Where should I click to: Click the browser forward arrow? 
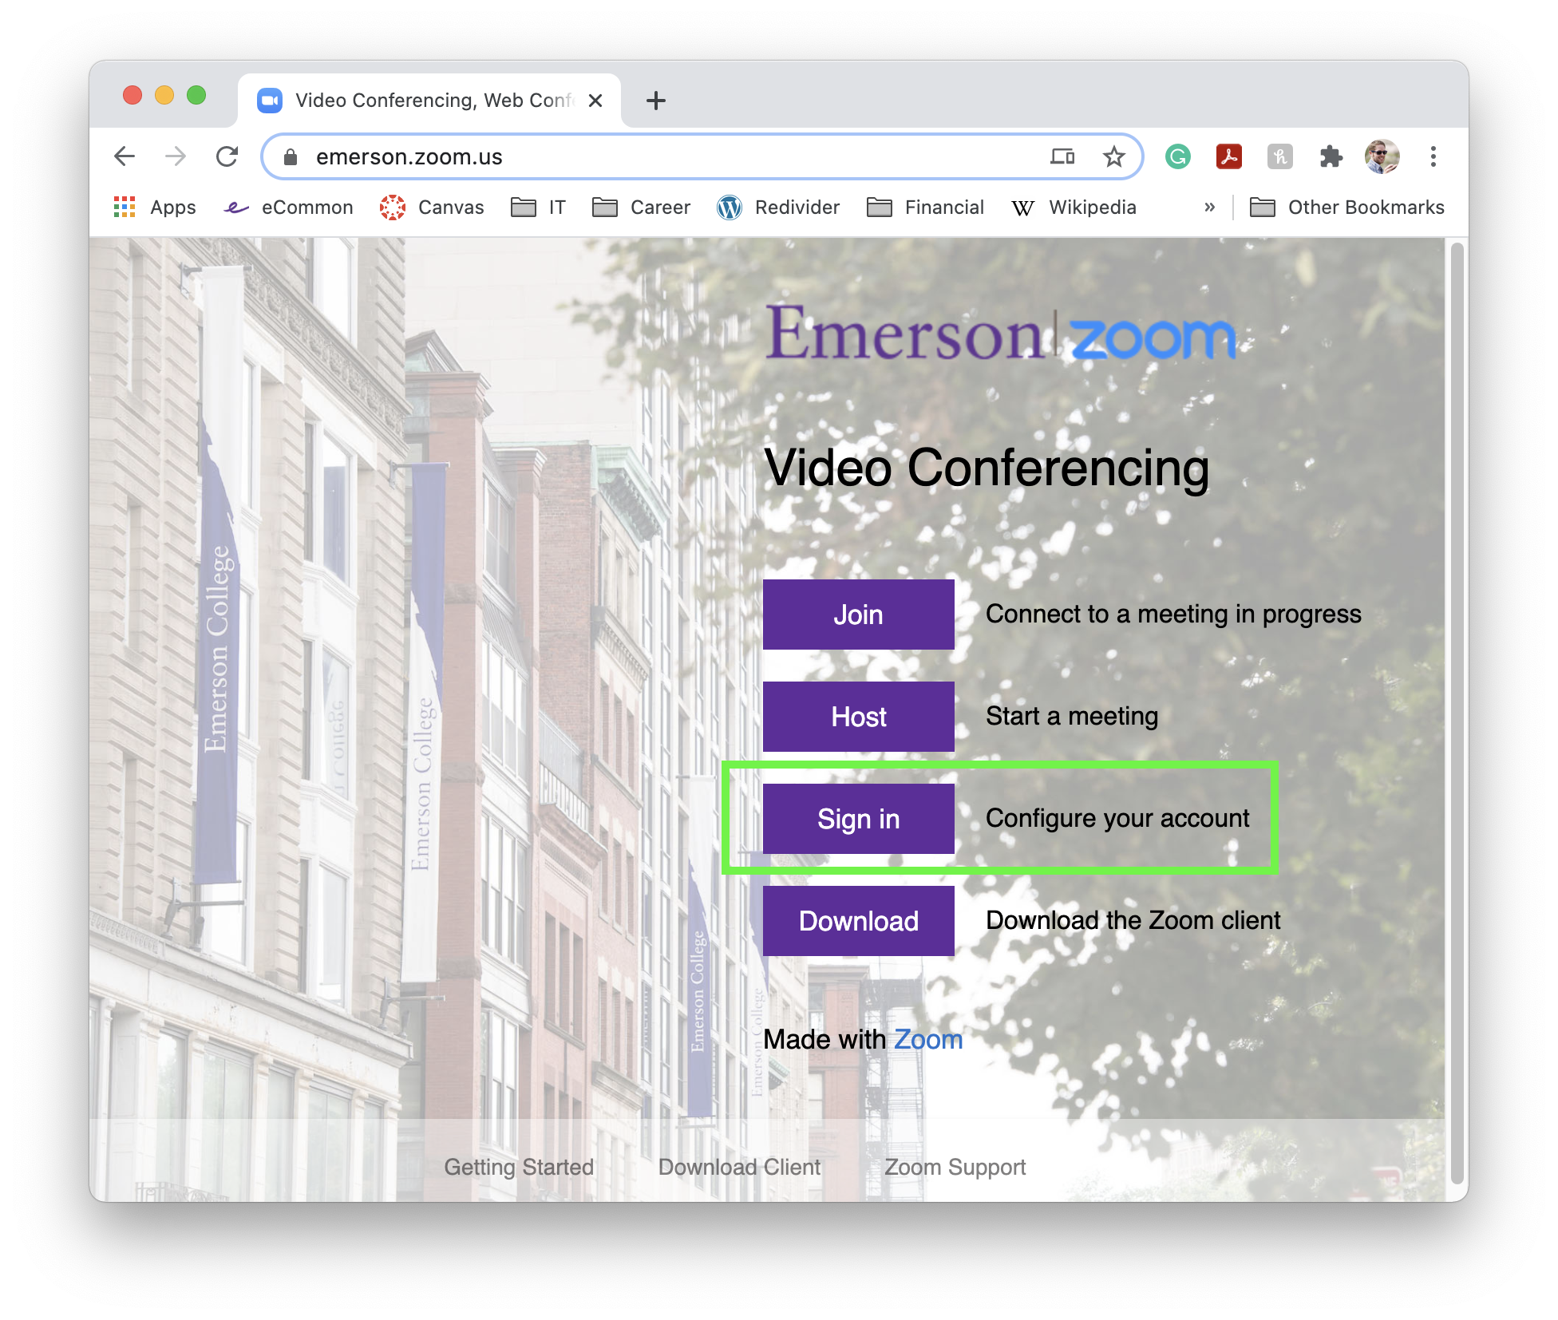pos(176,156)
